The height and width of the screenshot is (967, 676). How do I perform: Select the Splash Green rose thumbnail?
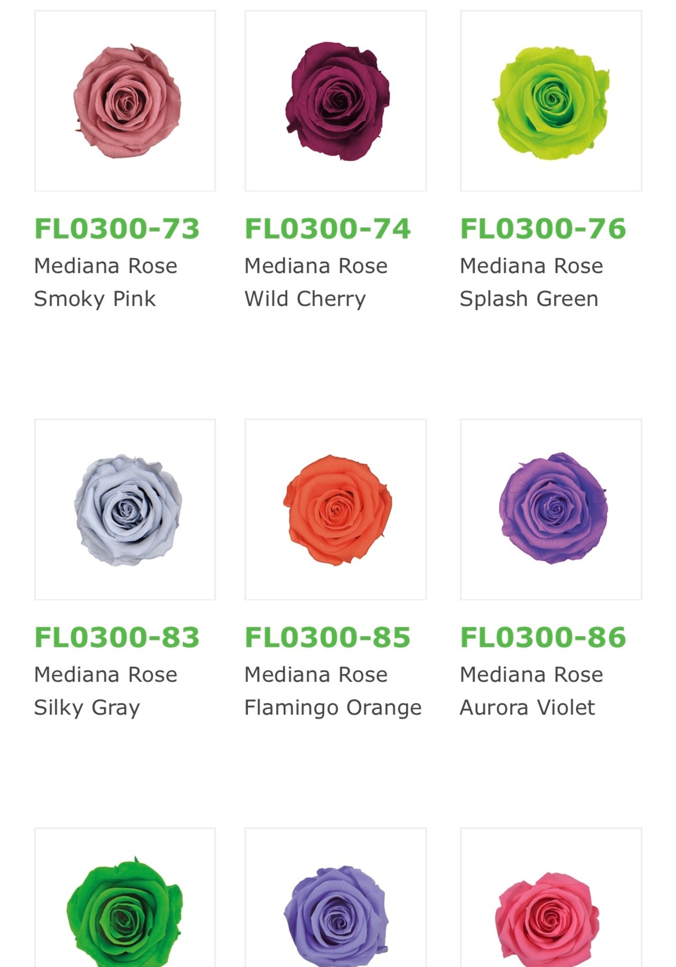click(x=551, y=101)
